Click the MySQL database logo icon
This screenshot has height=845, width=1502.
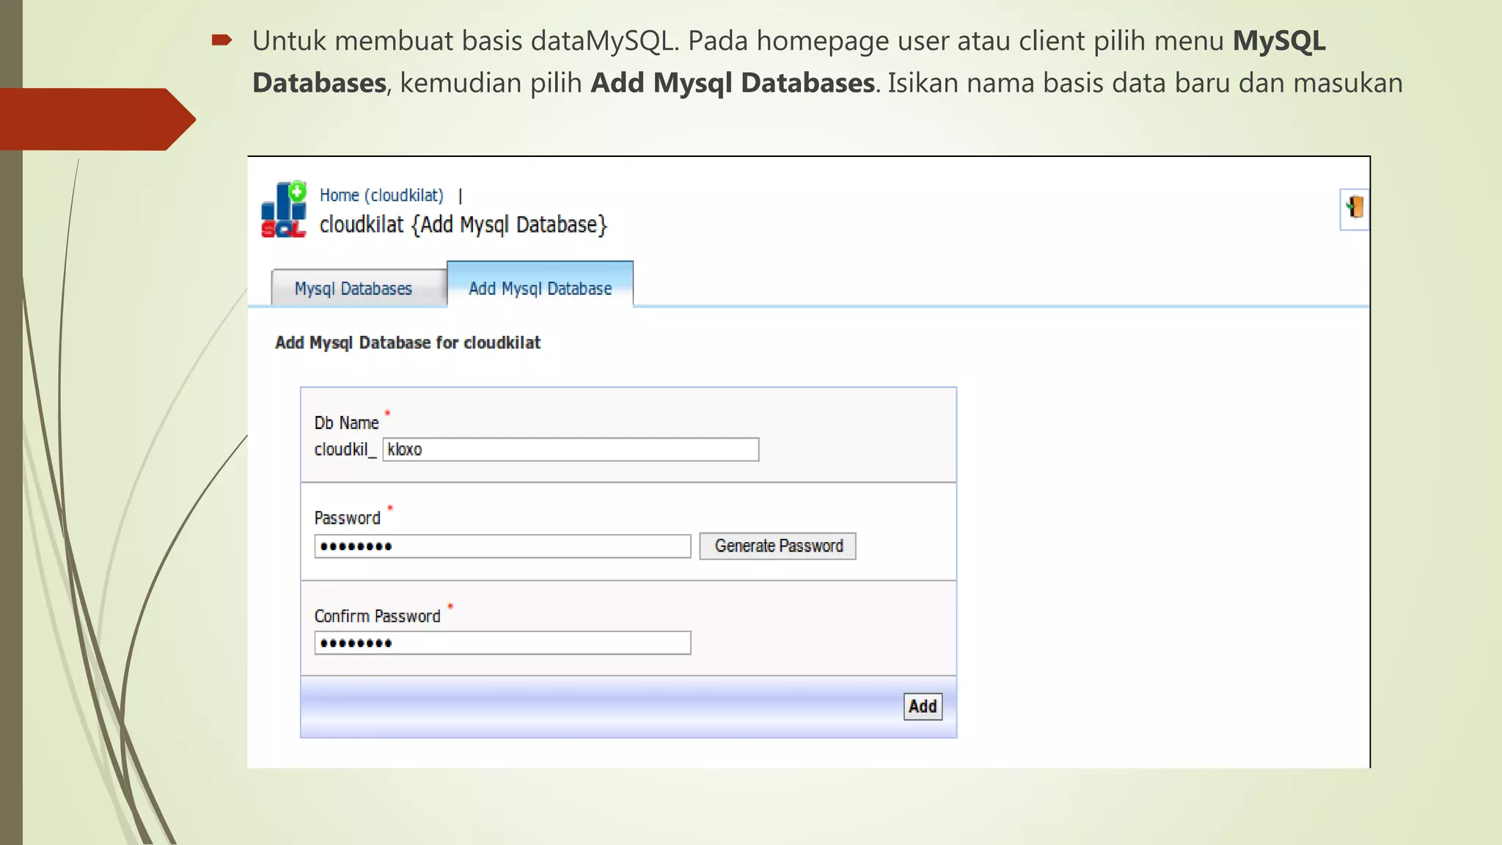(284, 210)
